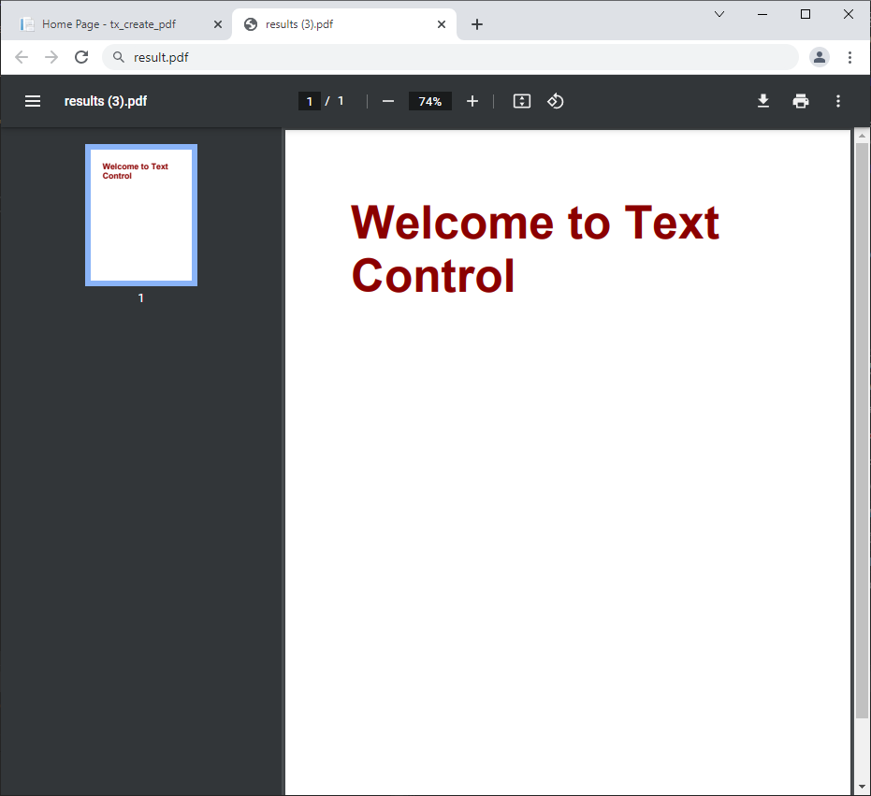871x796 pixels.
Task: Click the scrollbar up arrow
Action: (x=862, y=136)
